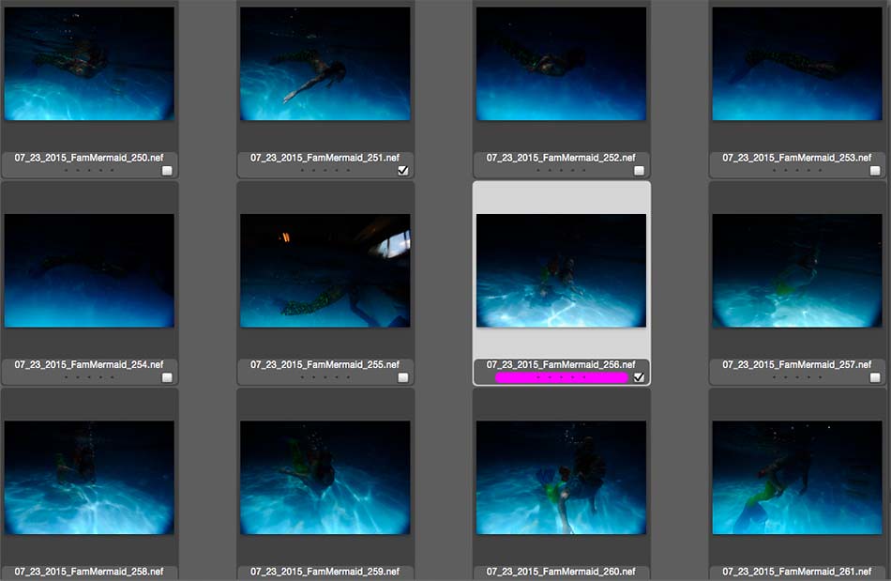Select thumbnail for FamMermaid_260.nef
This screenshot has height=581, width=891.
pyautogui.click(x=562, y=478)
